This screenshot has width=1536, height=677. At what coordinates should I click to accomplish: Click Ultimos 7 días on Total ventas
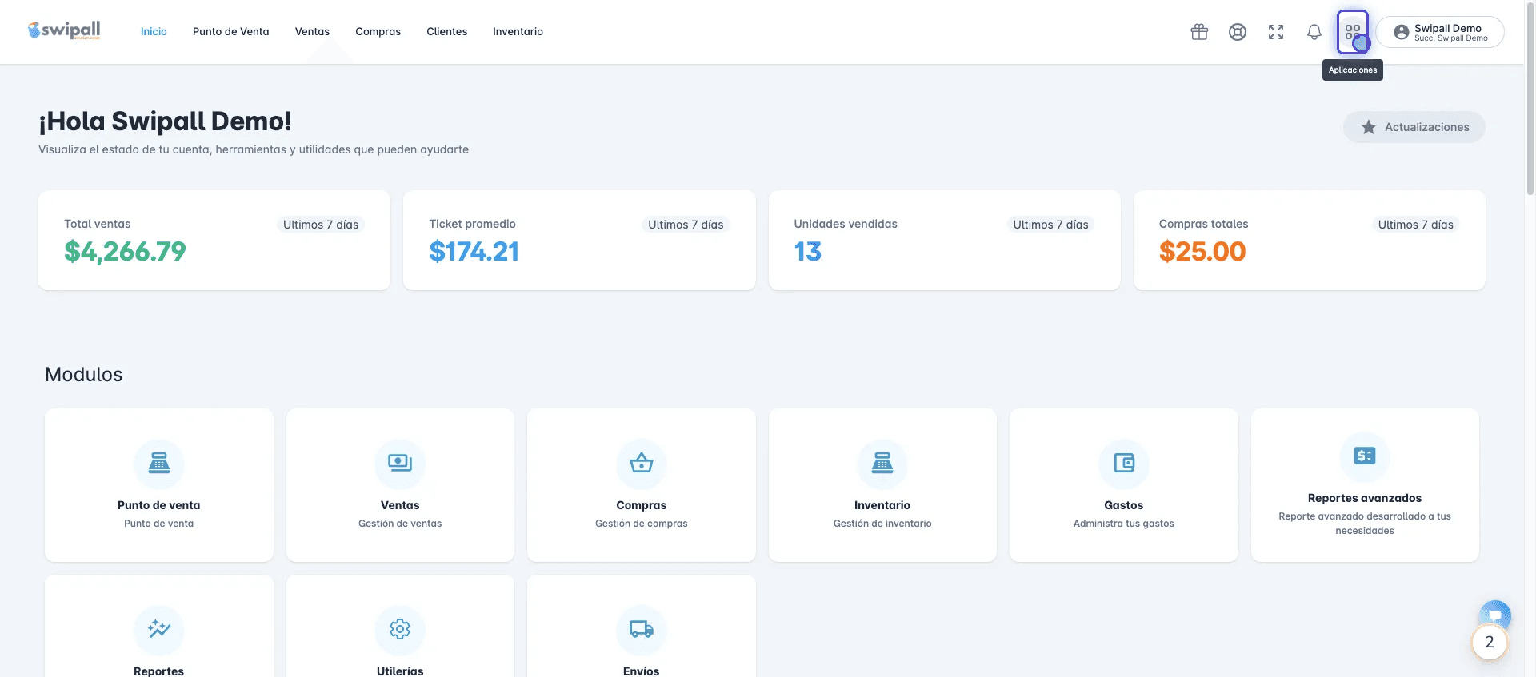[321, 225]
